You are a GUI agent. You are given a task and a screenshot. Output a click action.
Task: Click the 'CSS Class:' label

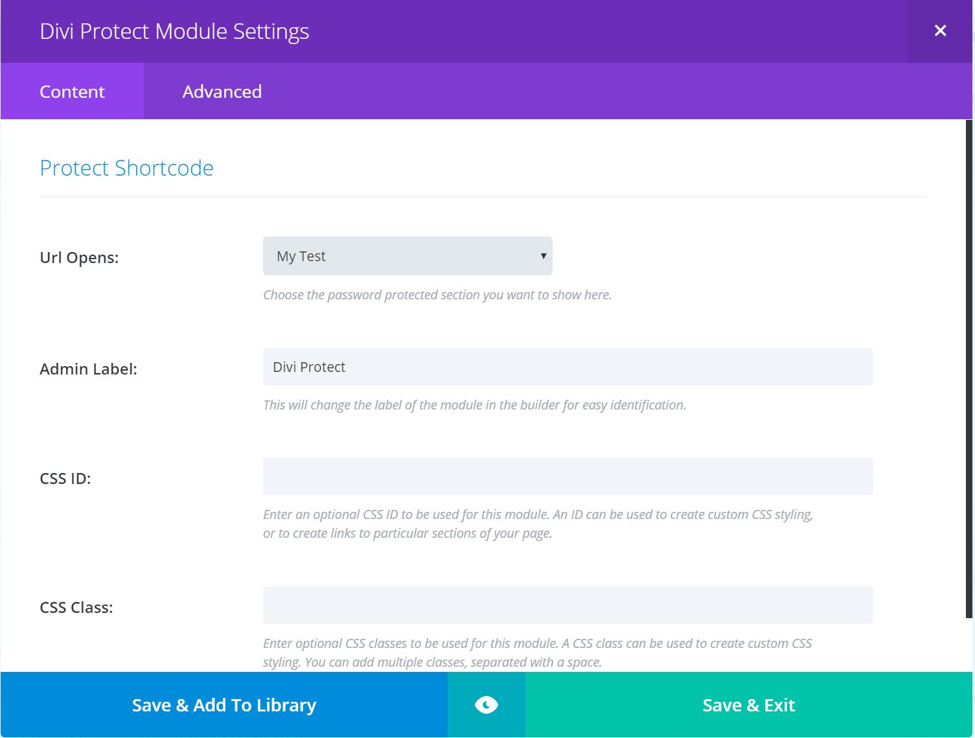pos(76,607)
